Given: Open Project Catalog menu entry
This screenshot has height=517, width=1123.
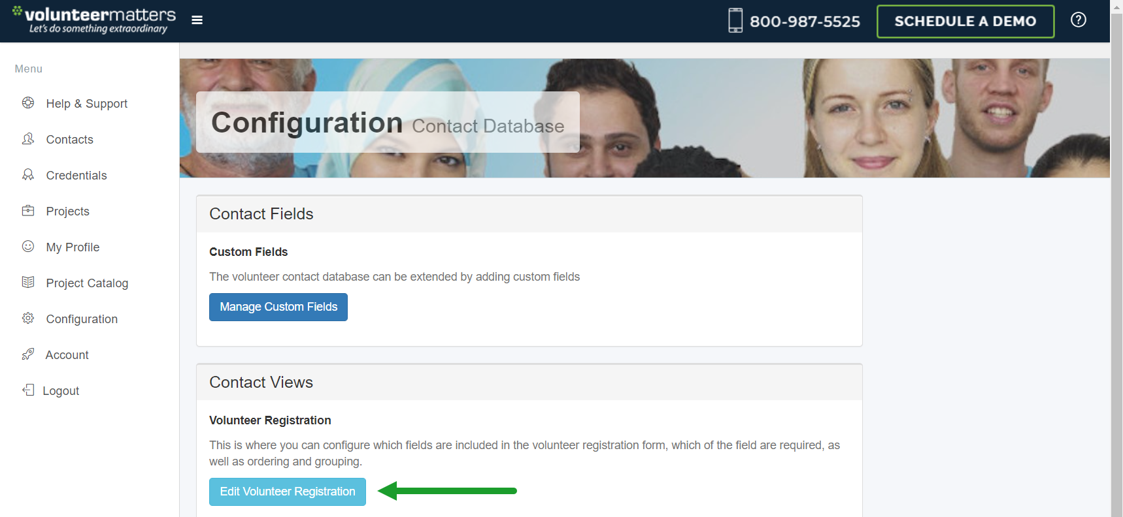Looking at the screenshot, I should (x=88, y=283).
